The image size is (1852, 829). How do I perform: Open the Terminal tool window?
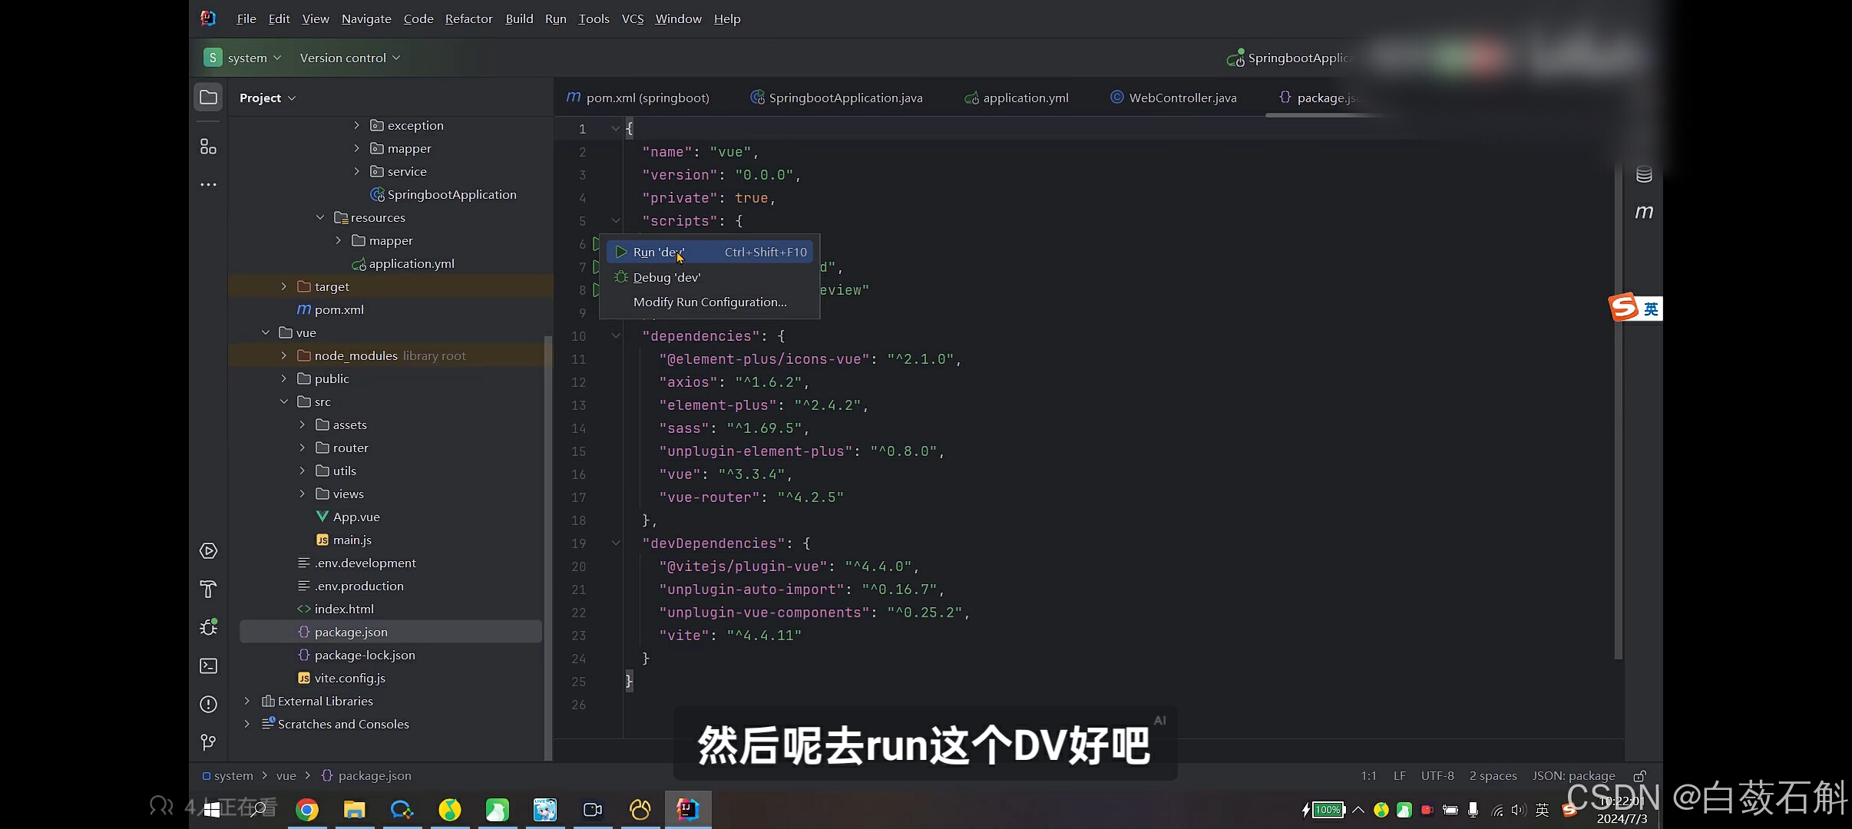[x=208, y=666]
